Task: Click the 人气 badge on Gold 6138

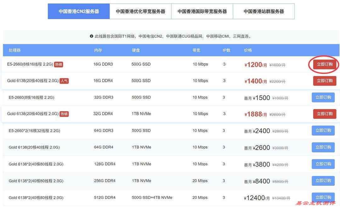Action: (64, 81)
